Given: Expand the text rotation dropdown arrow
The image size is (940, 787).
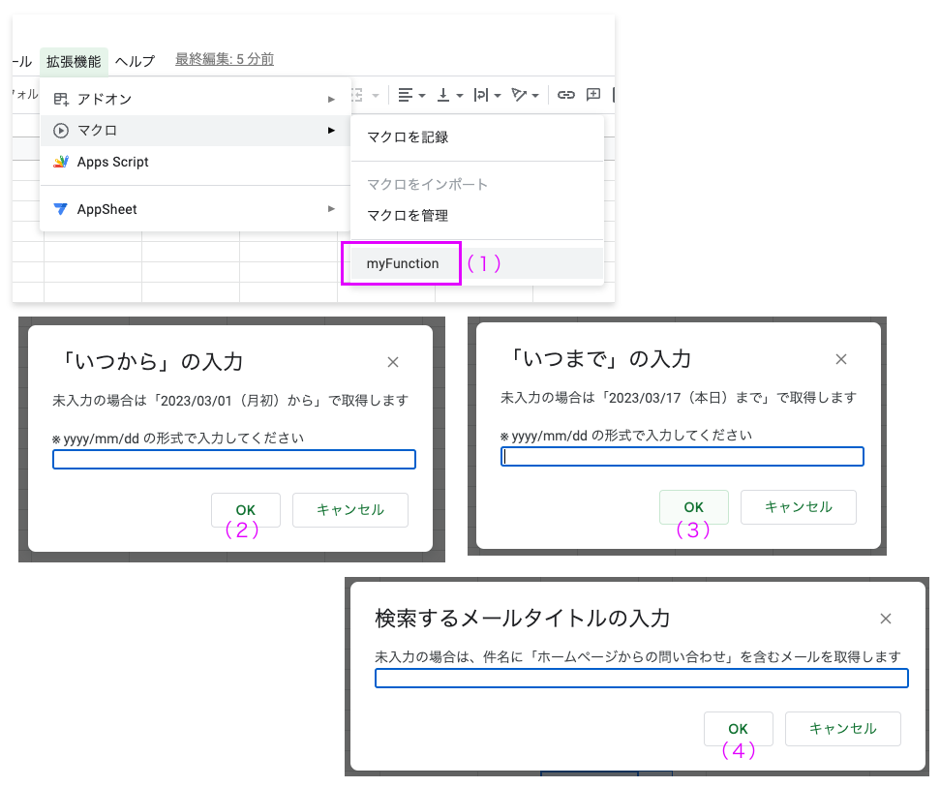Looking at the screenshot, I should pos(535,95).
